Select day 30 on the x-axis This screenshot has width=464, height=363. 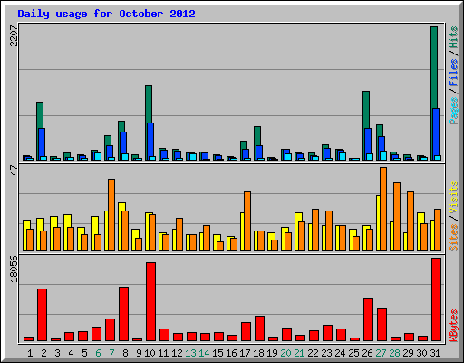(x=421, y=353)
